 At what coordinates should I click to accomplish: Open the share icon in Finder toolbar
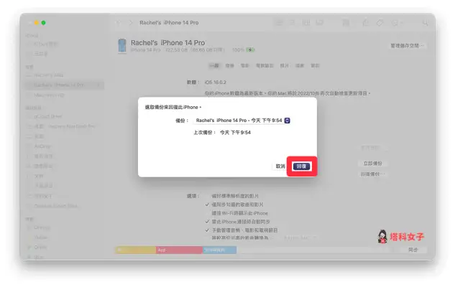coord(366,22)
